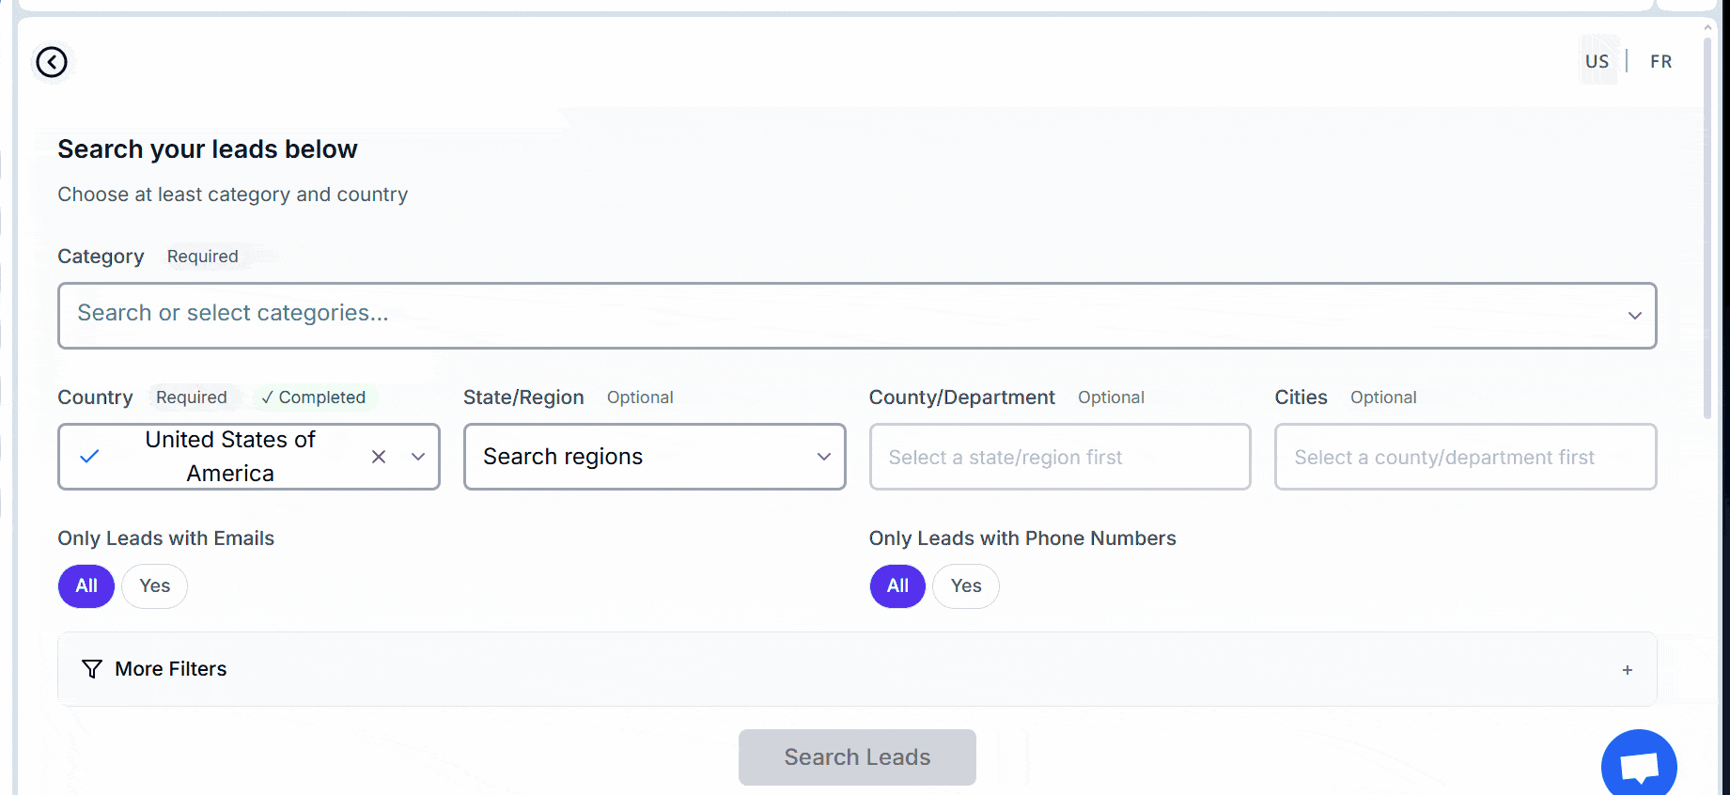Click the Search Leads button
This screenshot has height=795, width=1730.
[x=857, y=757]
